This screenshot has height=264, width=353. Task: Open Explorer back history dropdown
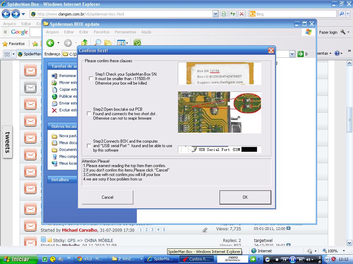[x=58, y=43]
